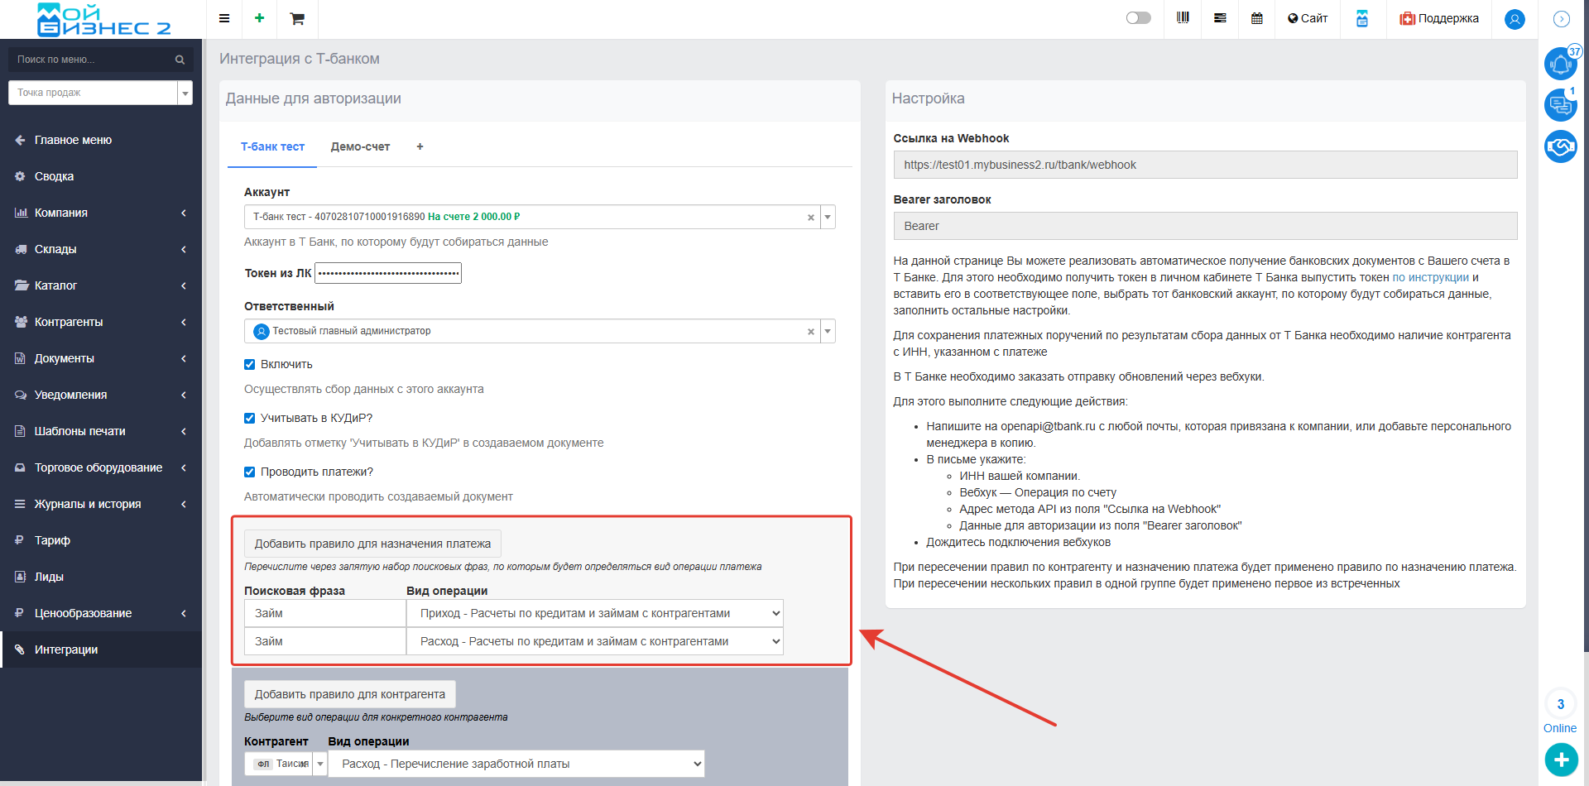Open the Аккаунт dropdown arrow
1589x786 pixels.
[828, 217]
